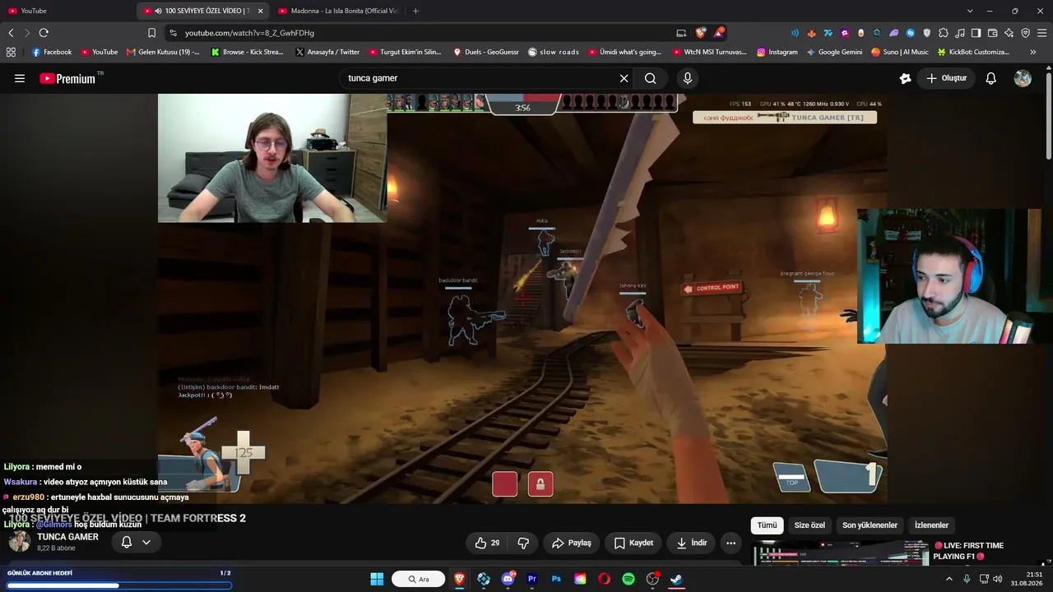1053x592 pixels.
Task: Open account avatar menu
Action: (x=1023, y=78)
